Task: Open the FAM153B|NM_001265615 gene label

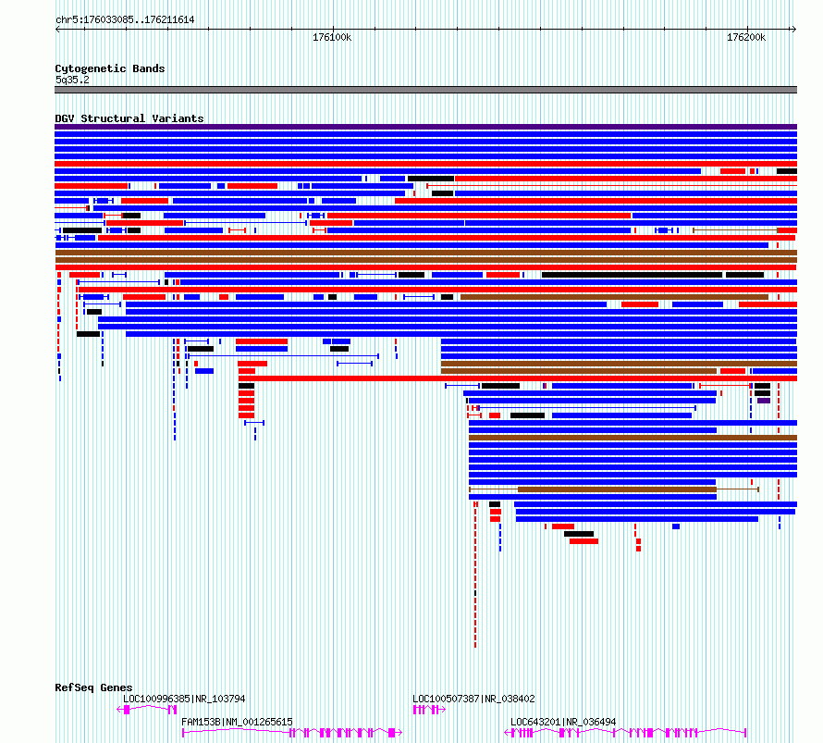Action: [237, 722]
